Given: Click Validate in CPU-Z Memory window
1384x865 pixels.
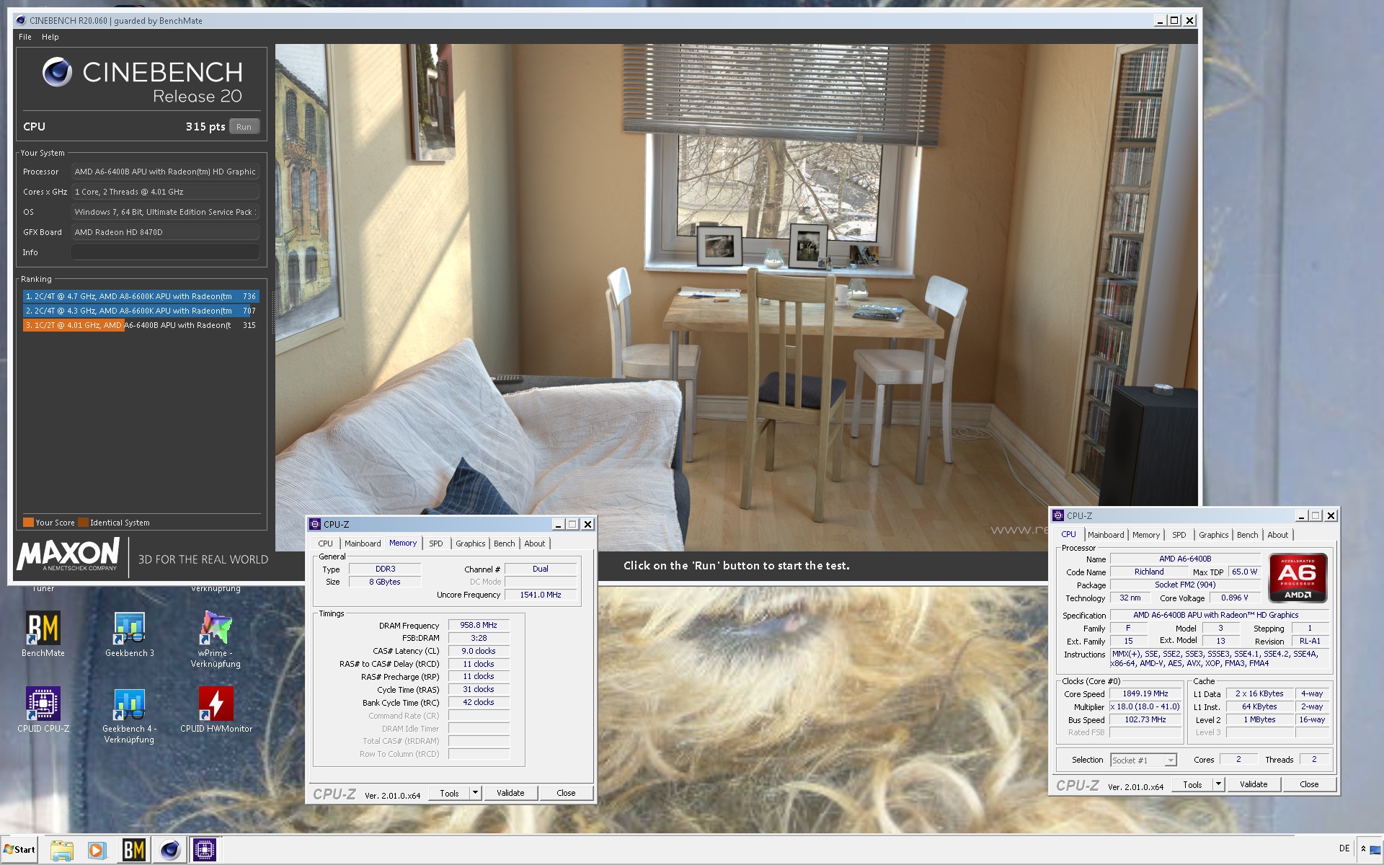Looking at the screenshot, I should tap(510, 793).
